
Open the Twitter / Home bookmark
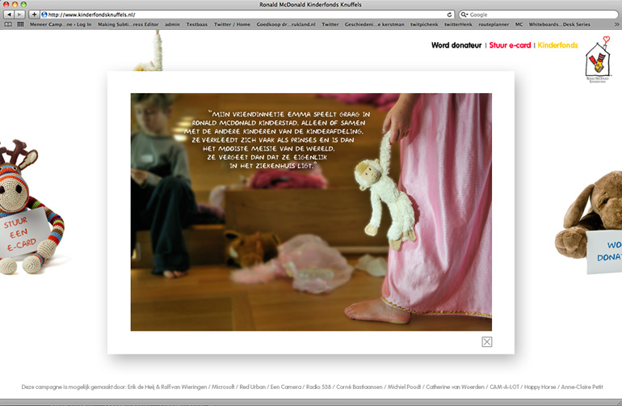click(232, 25)
